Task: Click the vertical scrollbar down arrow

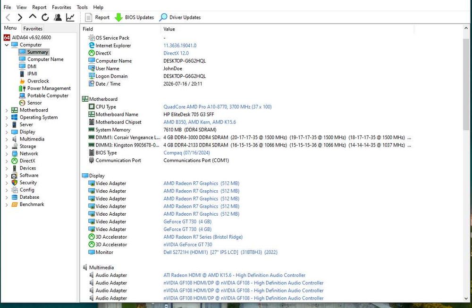Action: [466, 299]
